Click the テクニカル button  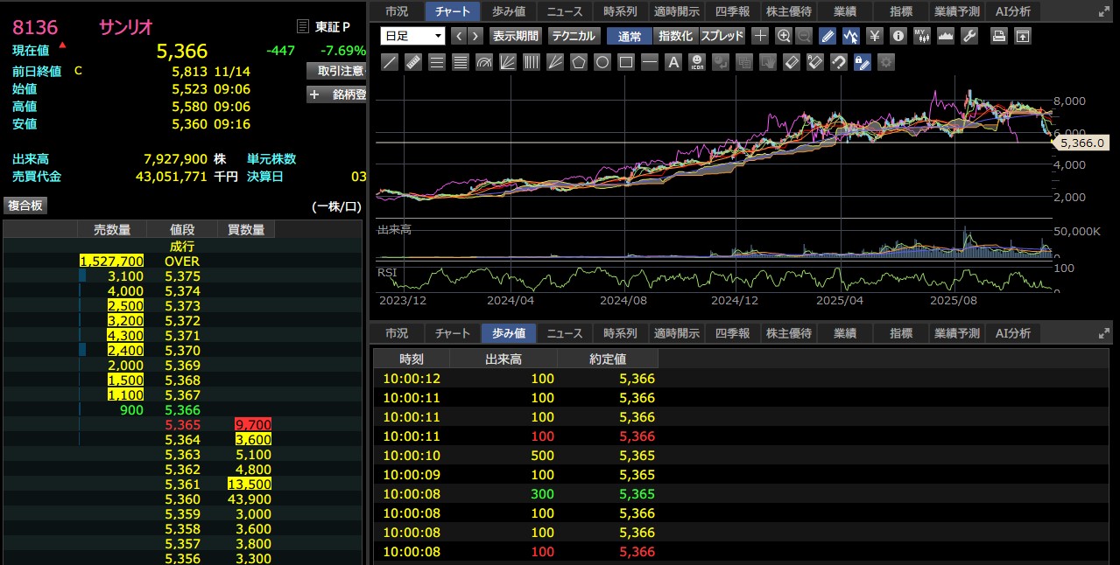(x=574, y=36)
